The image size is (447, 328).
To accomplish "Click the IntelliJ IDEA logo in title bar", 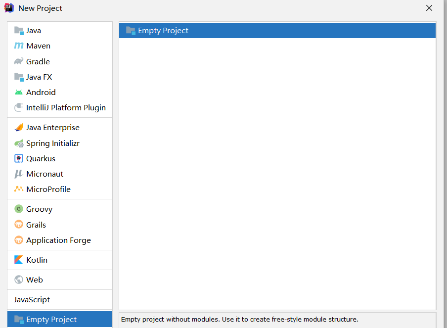I will pos(9,8).
